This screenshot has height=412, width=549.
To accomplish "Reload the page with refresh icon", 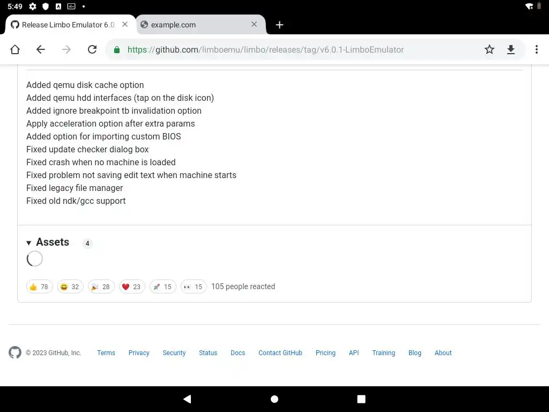I will pos(92,49).
